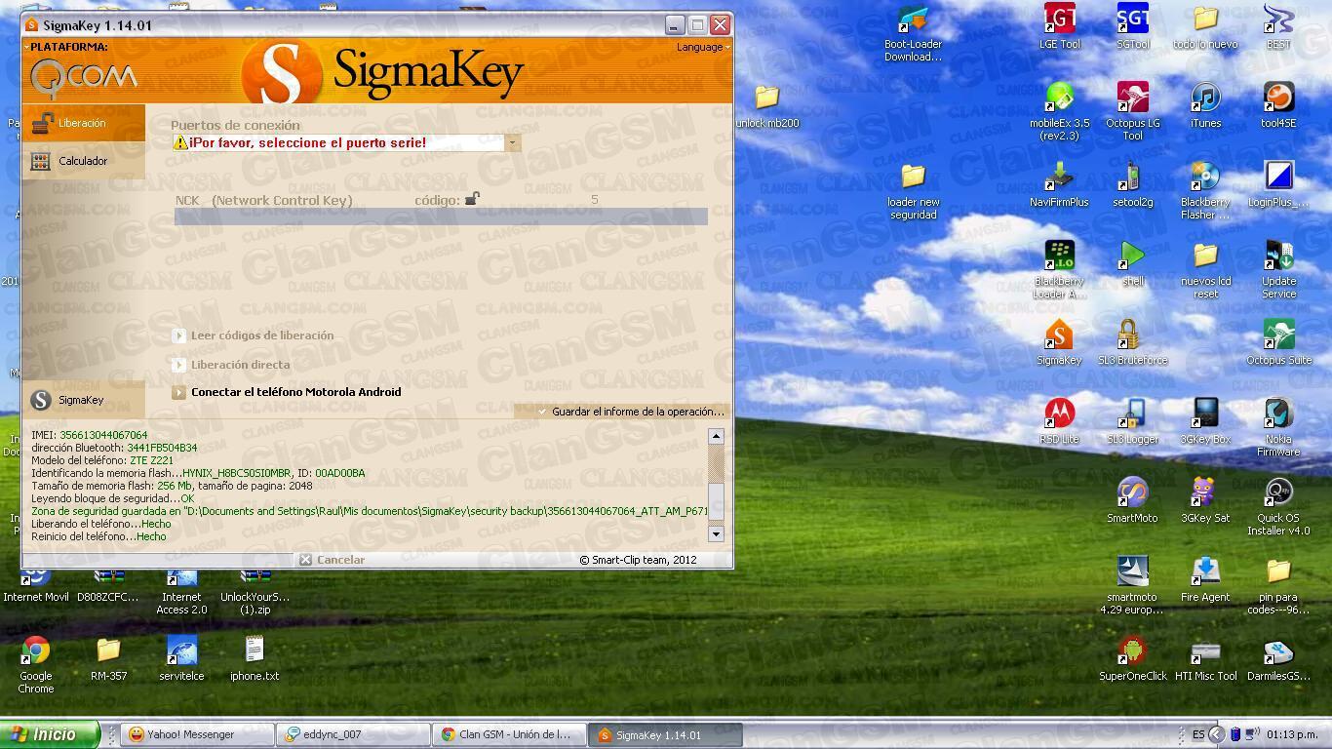
Task: Click the log scrollbar down arrow
Action: click(716, 533)
